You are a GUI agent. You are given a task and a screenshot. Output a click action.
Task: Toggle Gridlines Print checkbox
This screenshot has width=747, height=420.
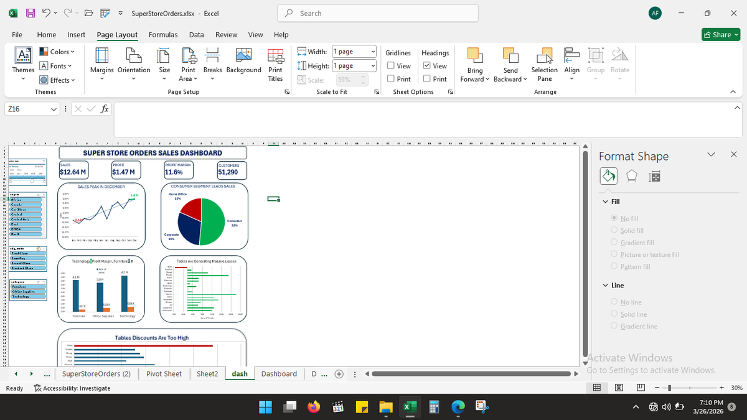point(390,79)
